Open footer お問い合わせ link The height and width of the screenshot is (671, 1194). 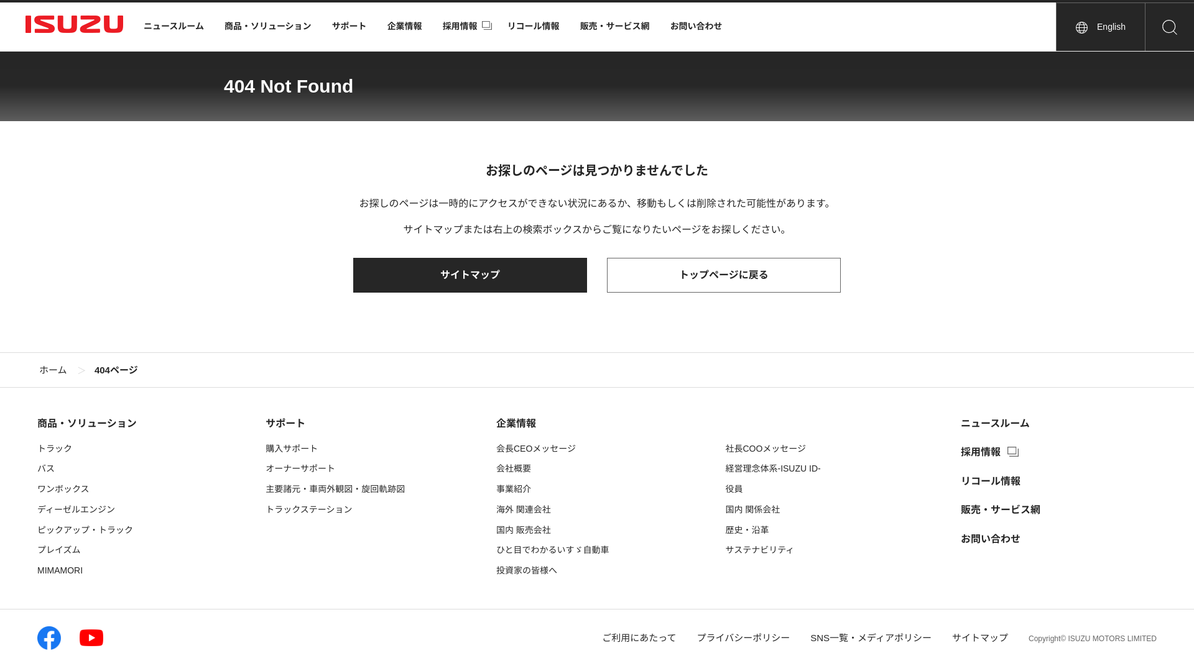tap(991, 539)
